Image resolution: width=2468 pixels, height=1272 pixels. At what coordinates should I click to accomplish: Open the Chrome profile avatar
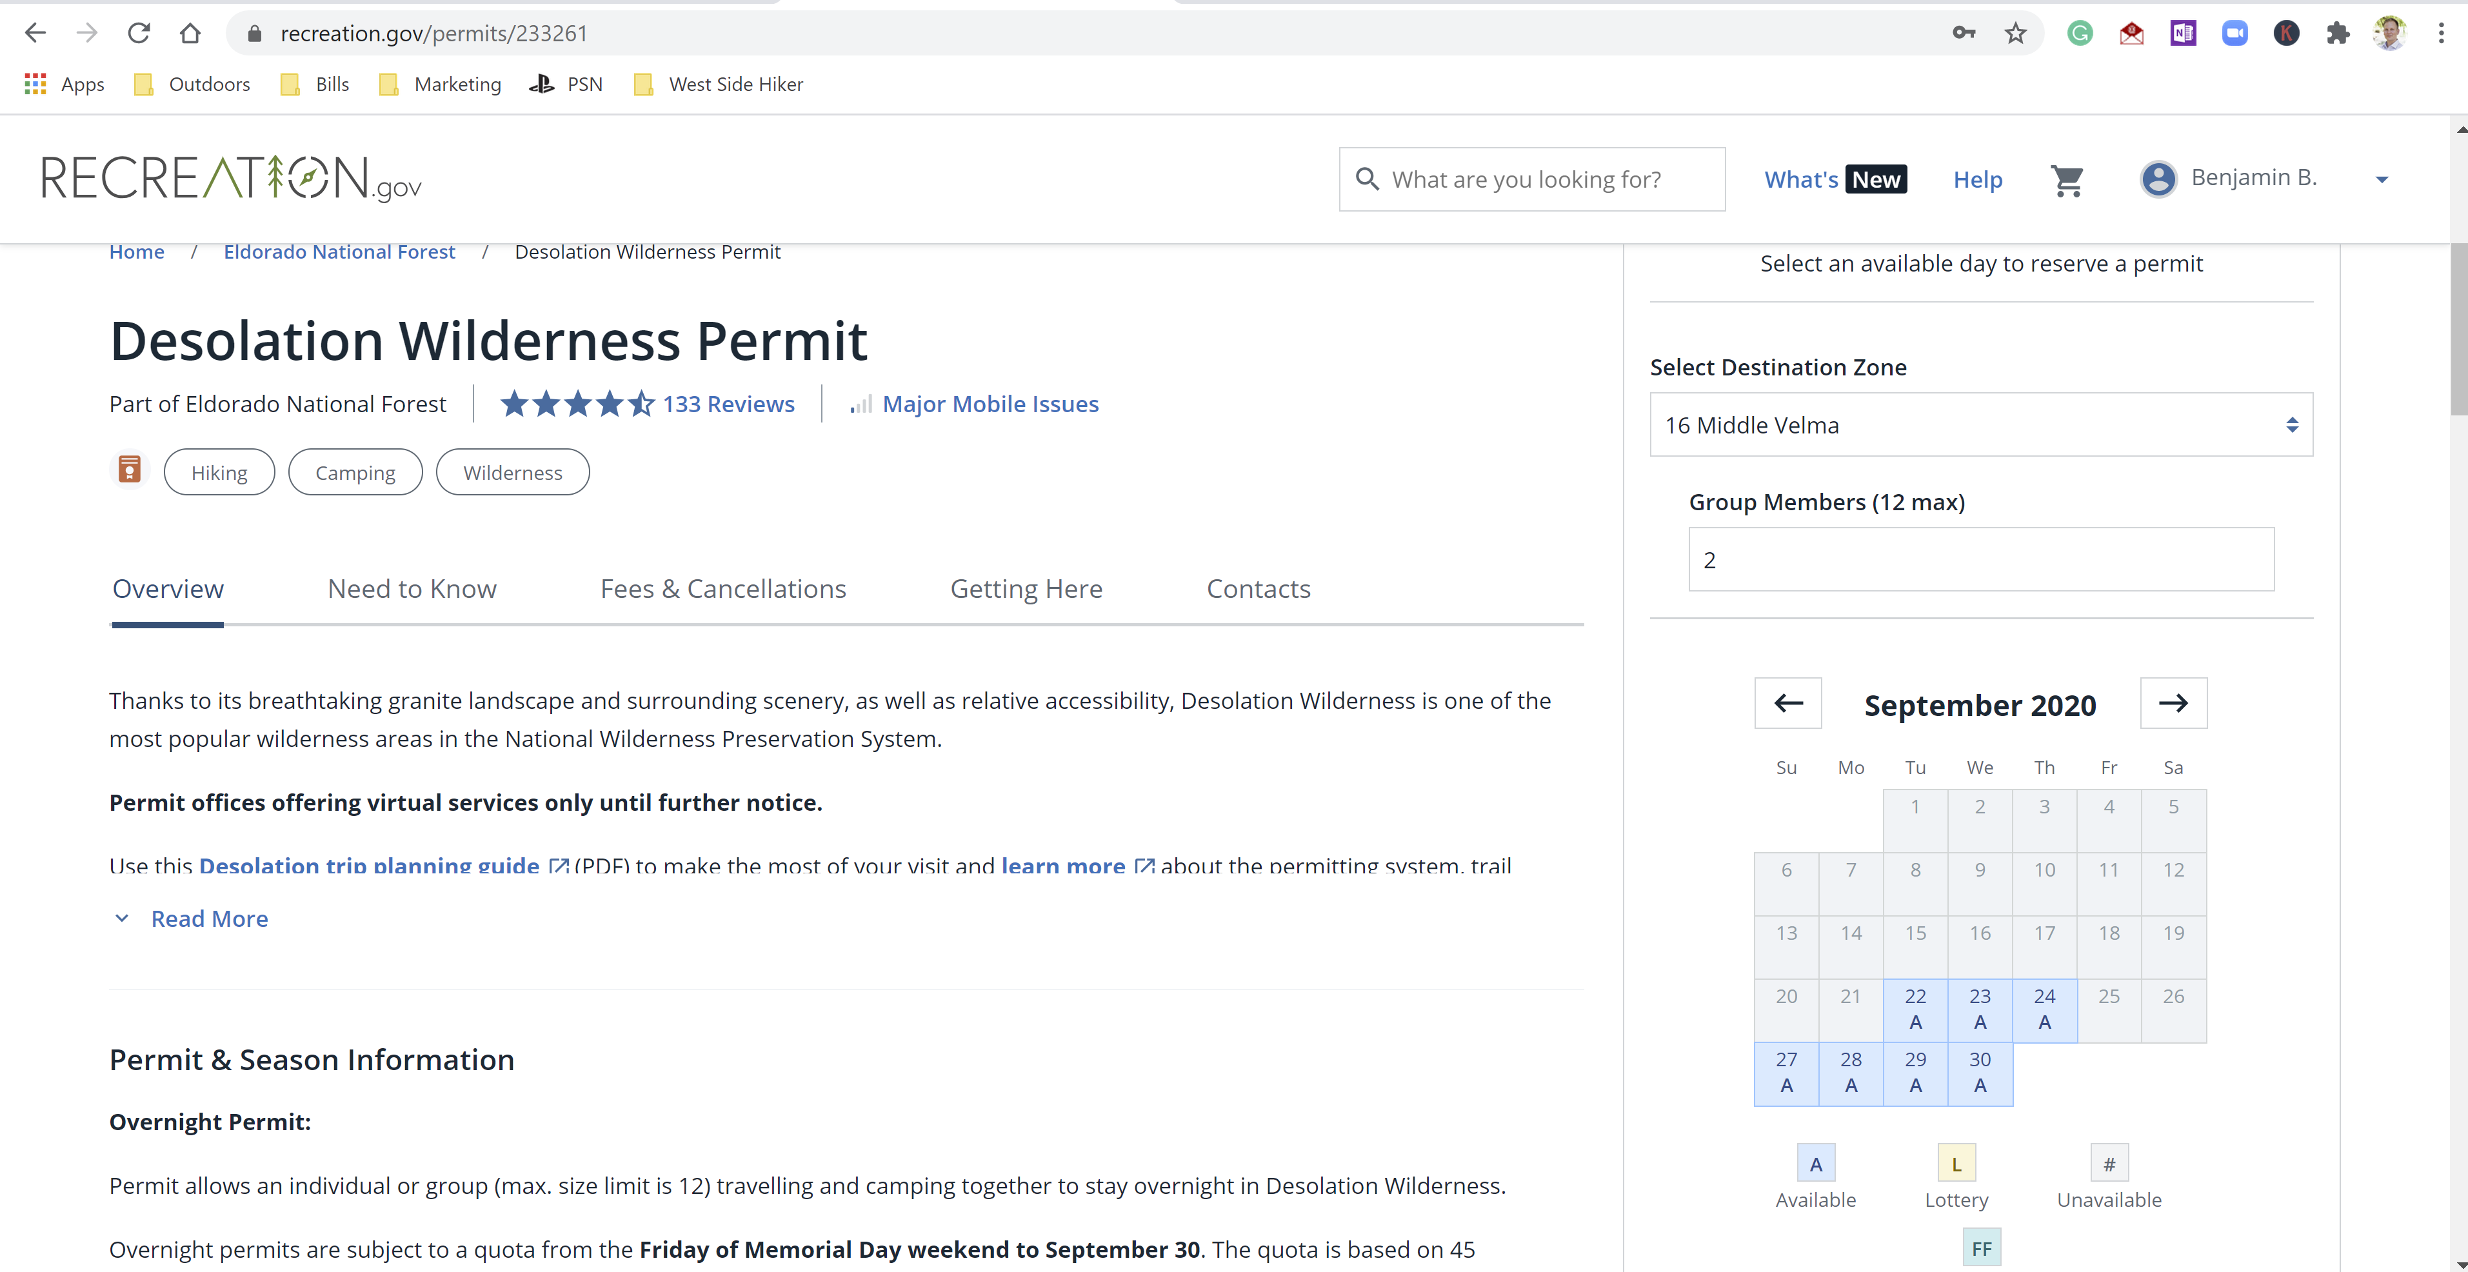click(x=2391, y=34)
